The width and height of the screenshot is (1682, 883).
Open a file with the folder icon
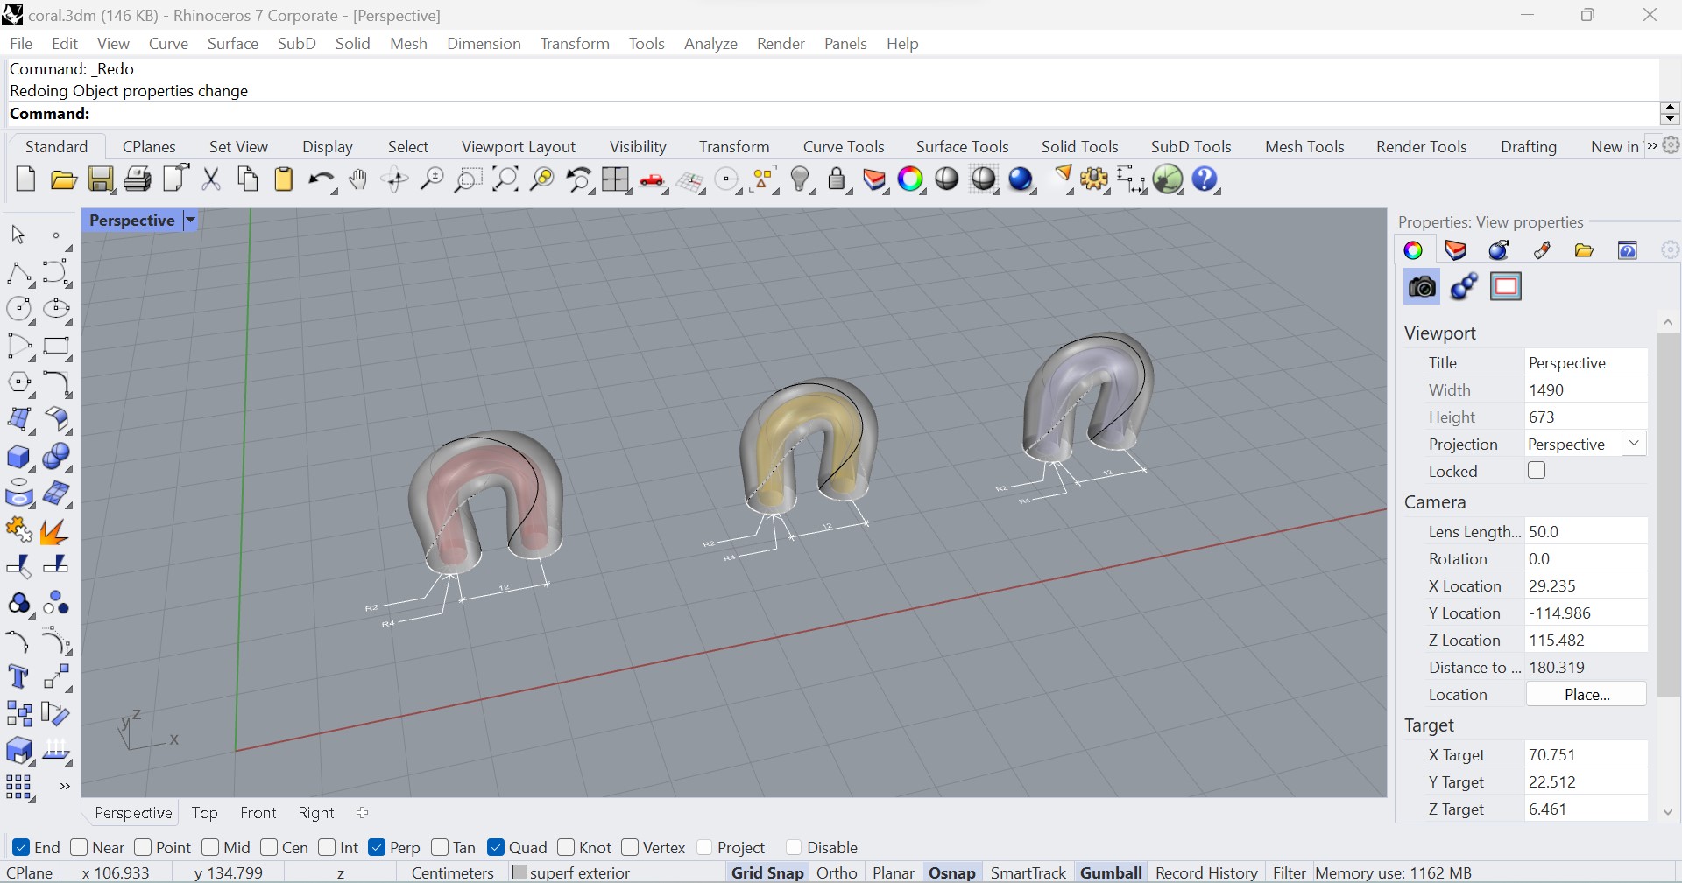click(63, 179)
